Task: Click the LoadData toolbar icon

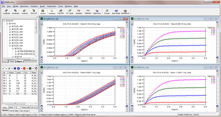Action: (6, 12)
